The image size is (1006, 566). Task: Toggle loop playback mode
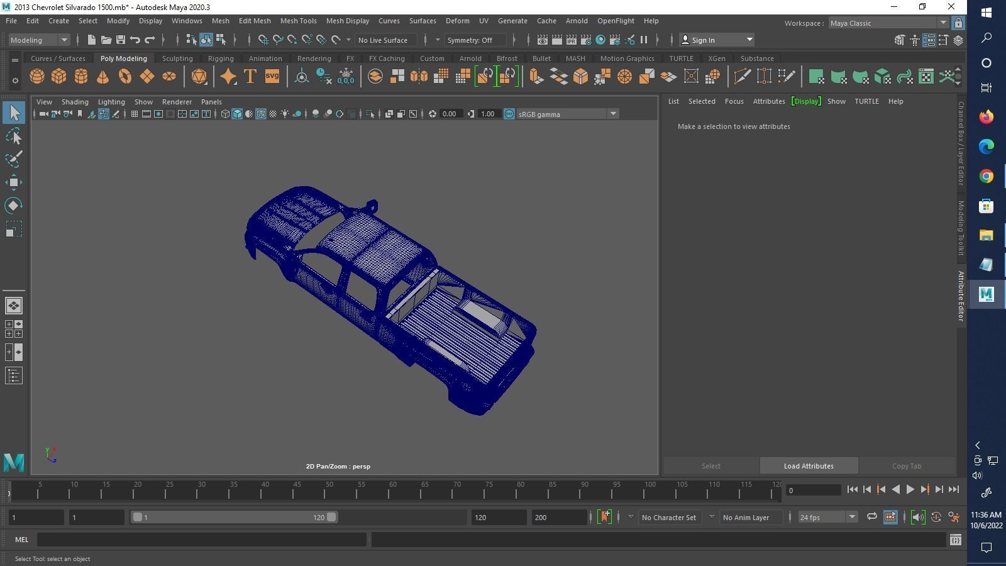(x=871, y=517)
